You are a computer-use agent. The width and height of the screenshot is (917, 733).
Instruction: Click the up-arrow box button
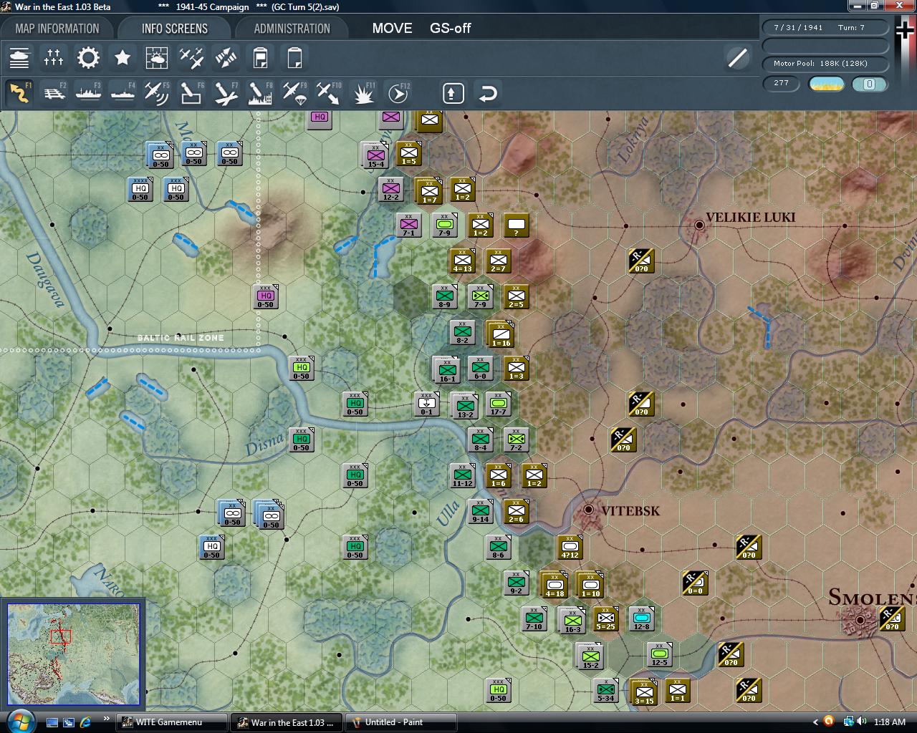[x=453, y=93]
